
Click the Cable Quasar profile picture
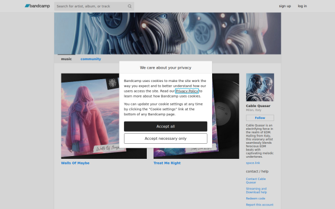click(x=260, y=88)
